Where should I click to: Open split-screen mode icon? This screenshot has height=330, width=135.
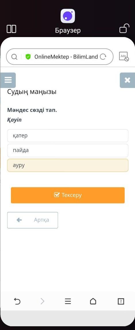pos(11,29)
